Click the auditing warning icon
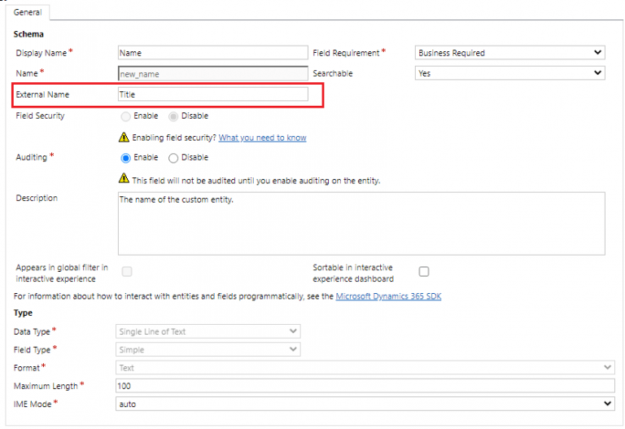 point(124,179)
